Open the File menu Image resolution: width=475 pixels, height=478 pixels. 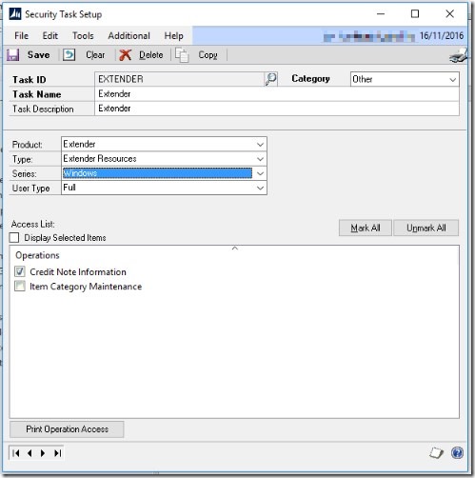[21, 36]
